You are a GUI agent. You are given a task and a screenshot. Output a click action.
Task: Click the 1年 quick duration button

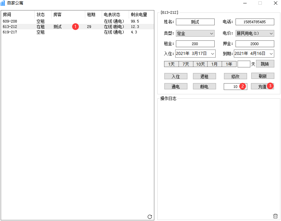229,64
